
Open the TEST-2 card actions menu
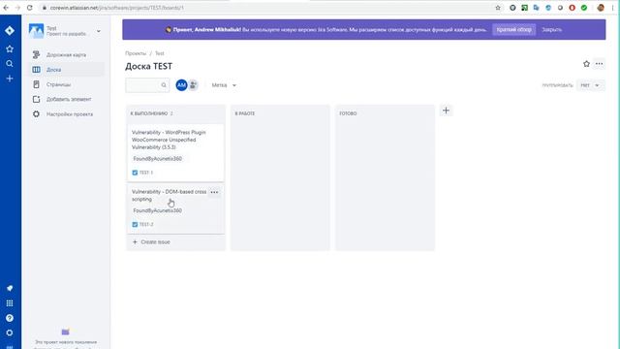[214, 192]
